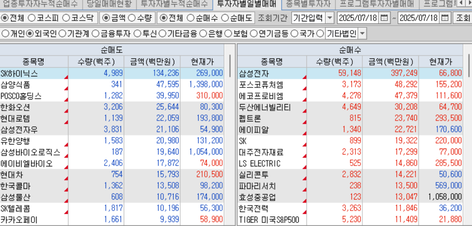This screenshot has height=226, width=472.
Task: Select 외국인 investor radio button
Action: pos(30,33)
